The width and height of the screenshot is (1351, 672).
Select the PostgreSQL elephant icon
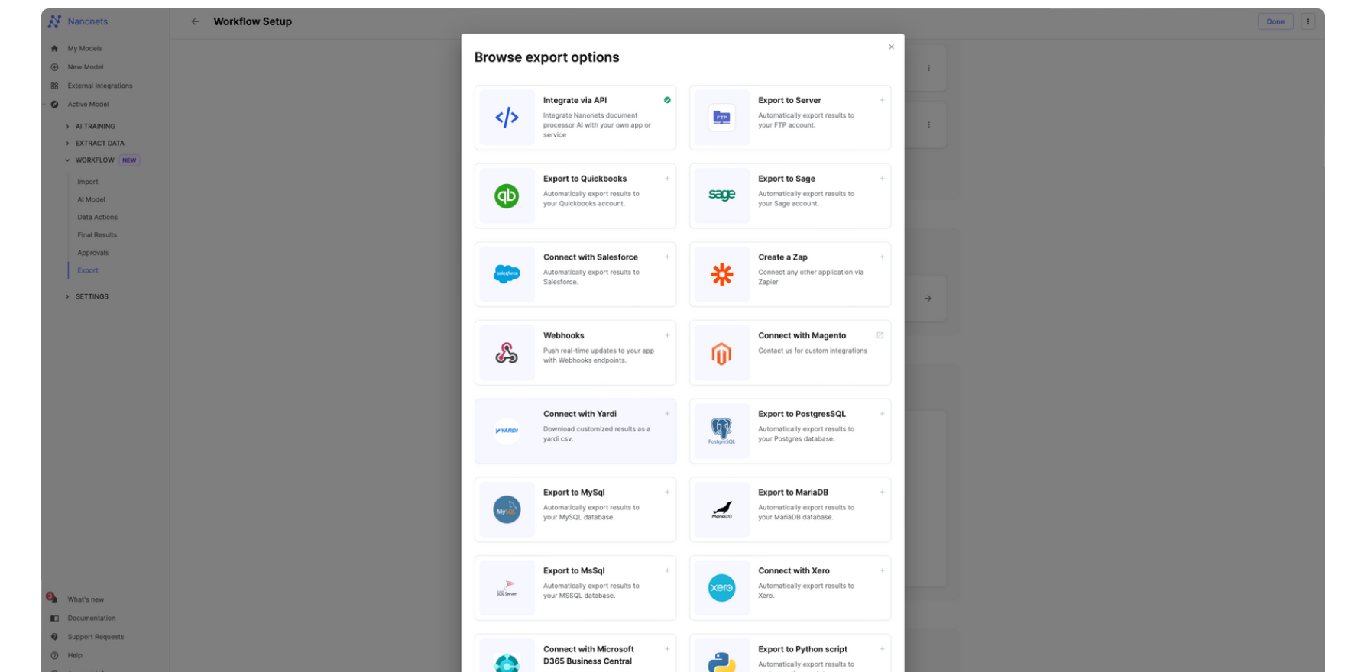click(721, 431)
